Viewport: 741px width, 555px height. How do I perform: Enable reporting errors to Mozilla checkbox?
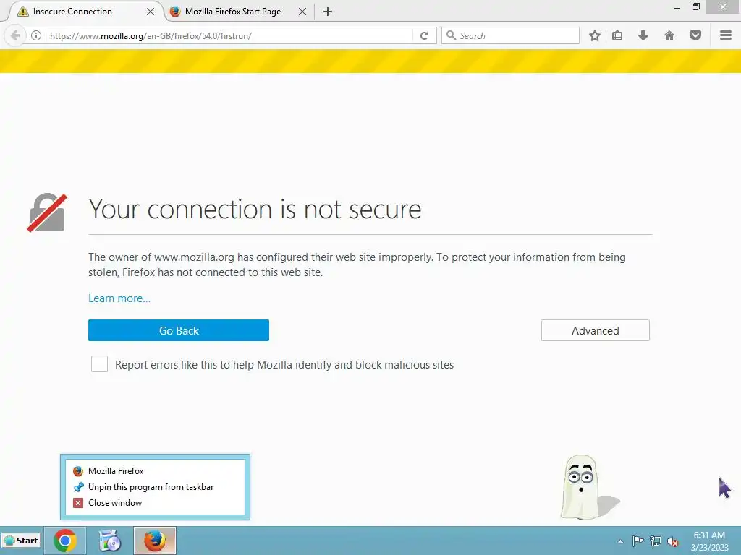click(99, 364)
